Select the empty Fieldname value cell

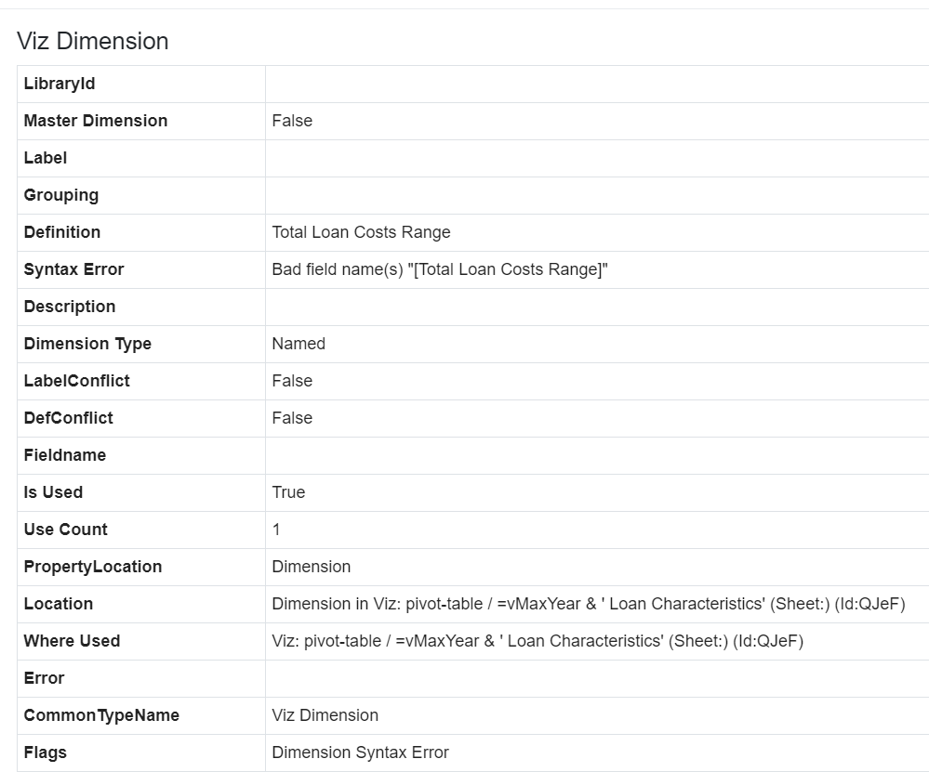coord(597,455)
